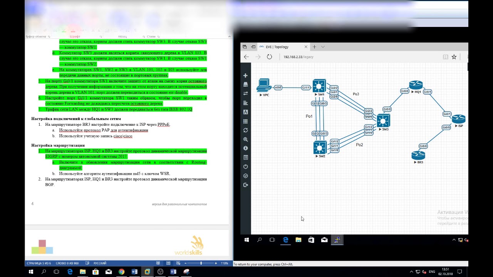Open Reading view book icon in browser
The image size is (493, 277).
click(x=446, y=57)
